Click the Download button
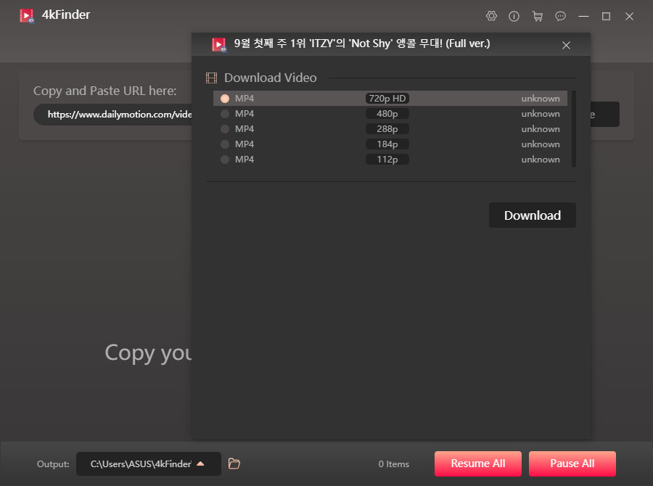 point(532,215)
